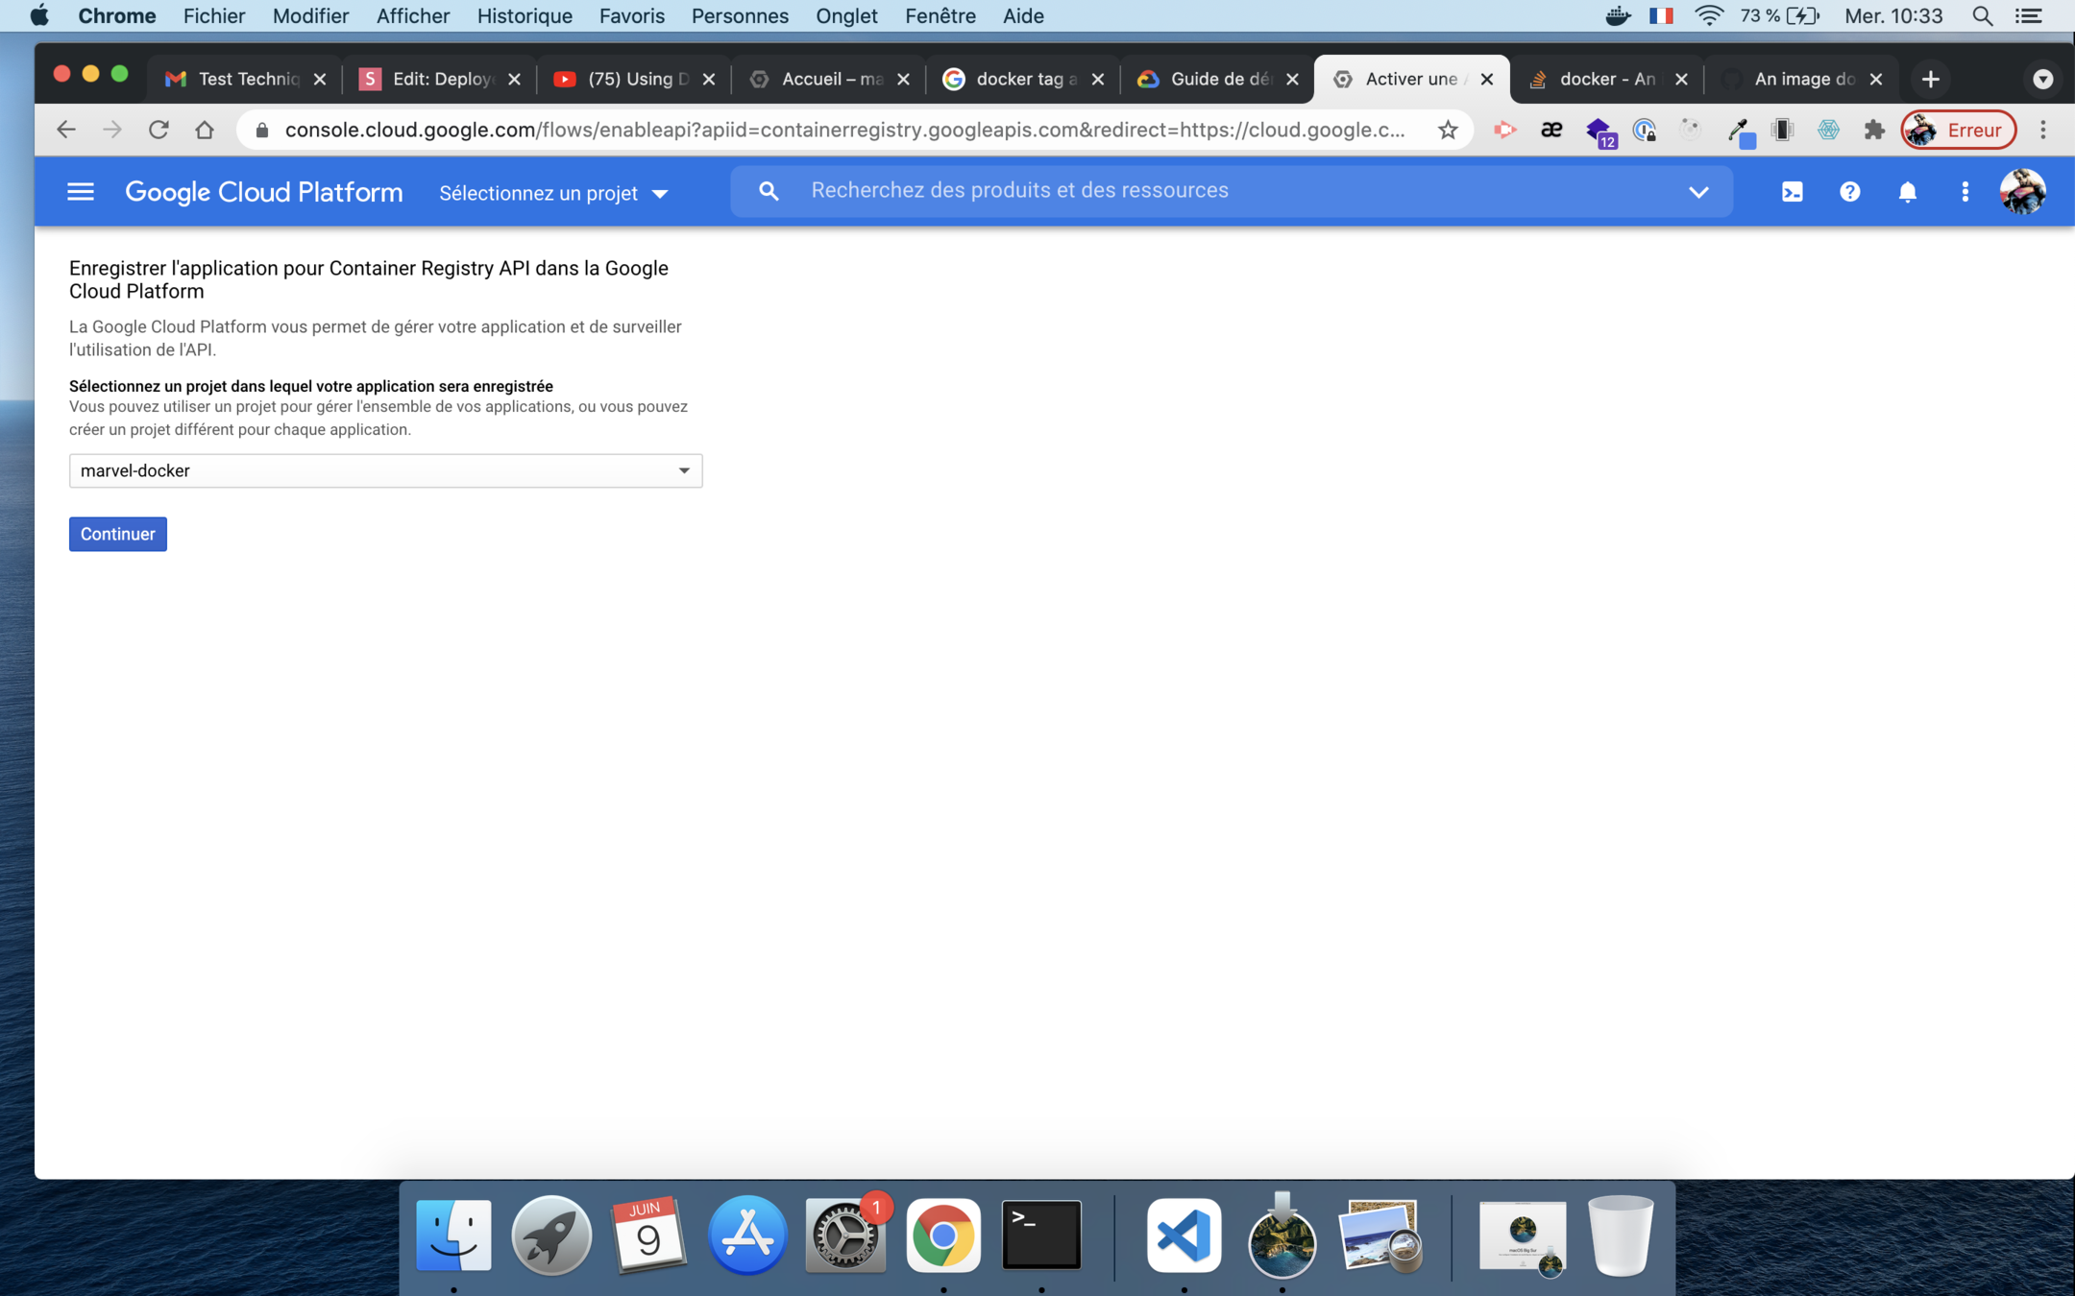This screenshot has height=1296, width=2075.
Task: Expand the 'Sélectionnez un projet' project selector
Action: 553,193
